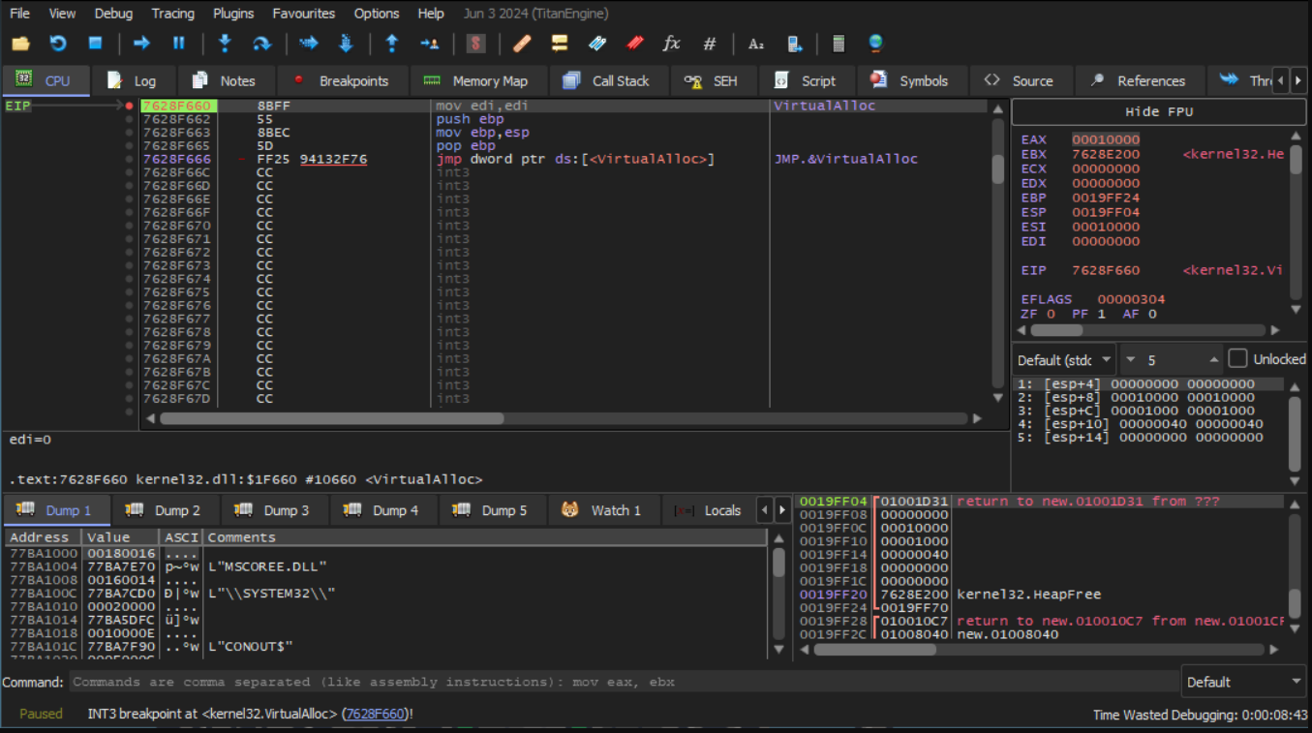Screen dimensions: 1312x733
Task: Toggle the Unlocked checkbox
Action: 1237,359
